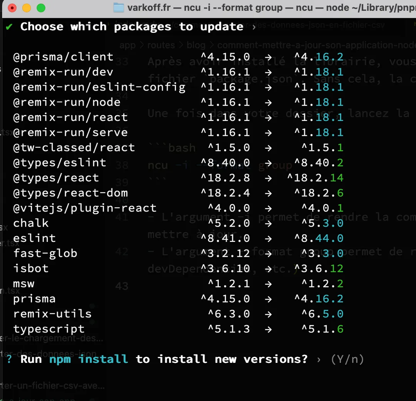Click the chevron after Choose which packages to update
The height and width of the screenshot is (401, 416).
tap(255, 27)
